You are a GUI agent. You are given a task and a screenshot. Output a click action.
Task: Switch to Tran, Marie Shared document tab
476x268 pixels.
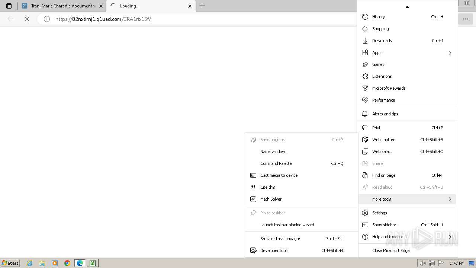point(62,6)
